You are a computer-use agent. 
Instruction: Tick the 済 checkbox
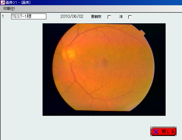click(130, 17)
